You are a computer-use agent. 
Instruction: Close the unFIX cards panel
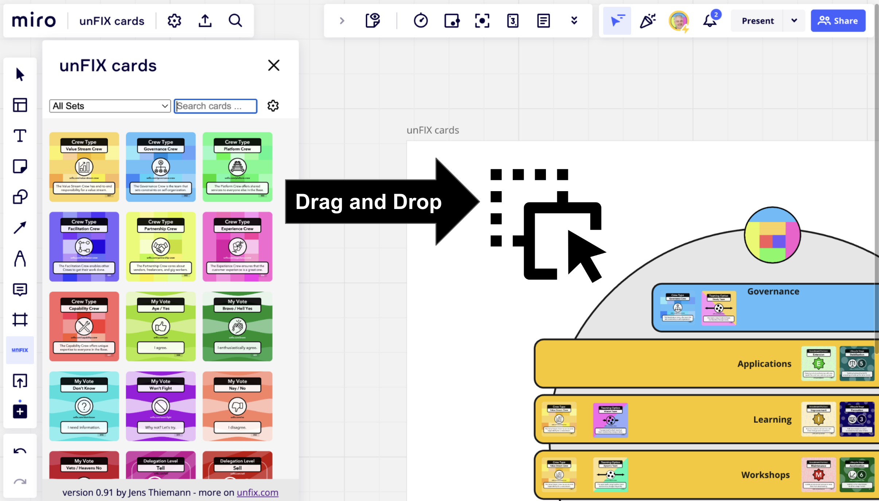pyautogui.click(x=274, y=66)
